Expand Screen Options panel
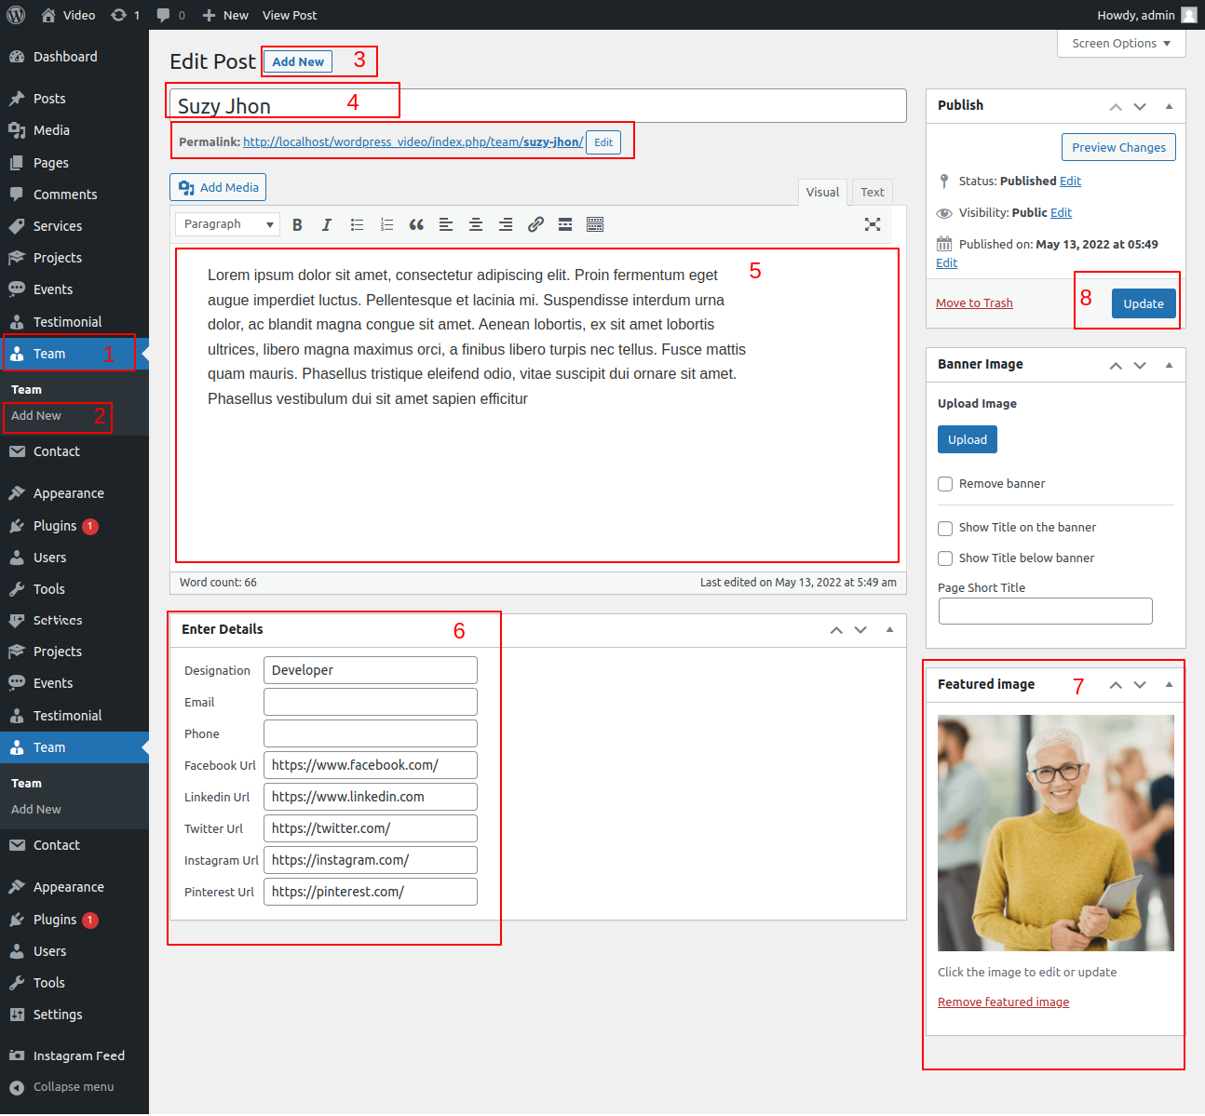This screenshot has width=1205, height=1116. coord(1121,44)
